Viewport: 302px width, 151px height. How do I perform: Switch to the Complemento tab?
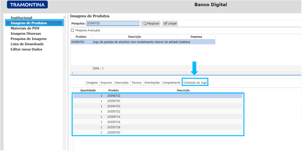coord(172,83)
